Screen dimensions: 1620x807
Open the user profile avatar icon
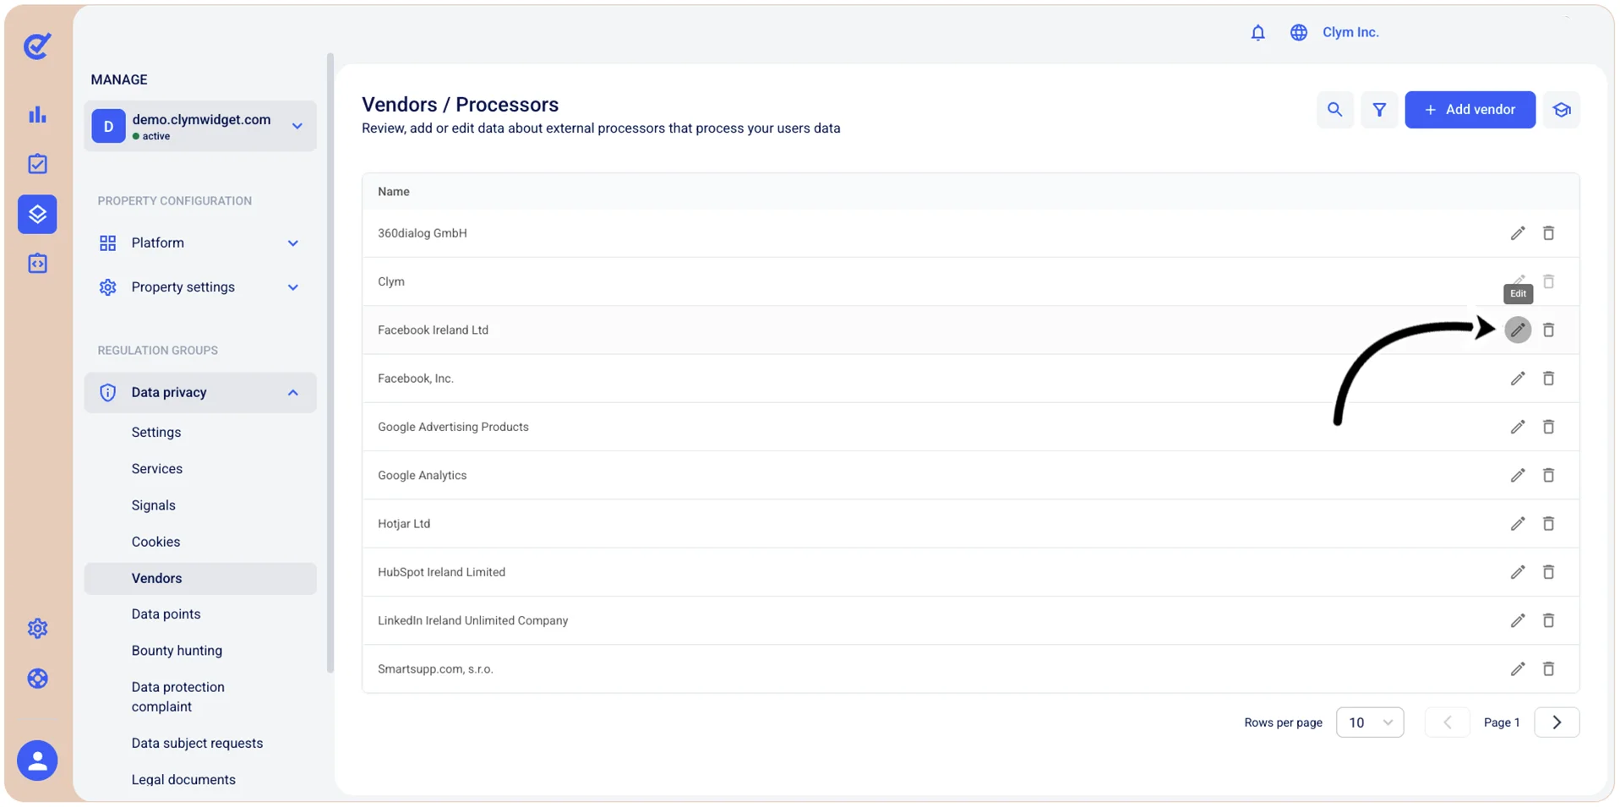click(x=37, y=761)
